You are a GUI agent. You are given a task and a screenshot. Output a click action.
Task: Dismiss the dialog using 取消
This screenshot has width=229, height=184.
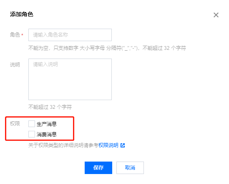[130, 168]
